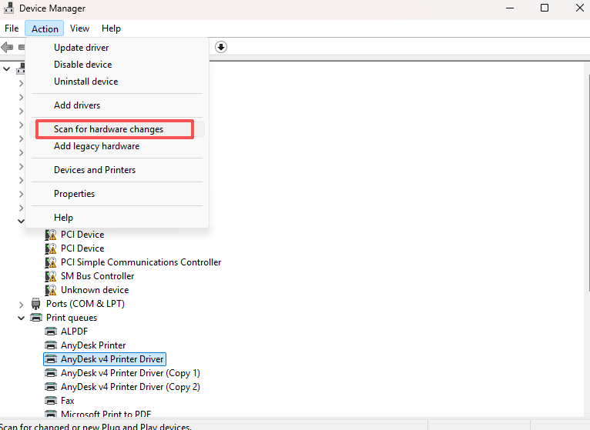This screenshot has height=430, width=590.
Task: Select AnyDesk v4 Printer Driver (Copy 2)
Action: (131, 387)
